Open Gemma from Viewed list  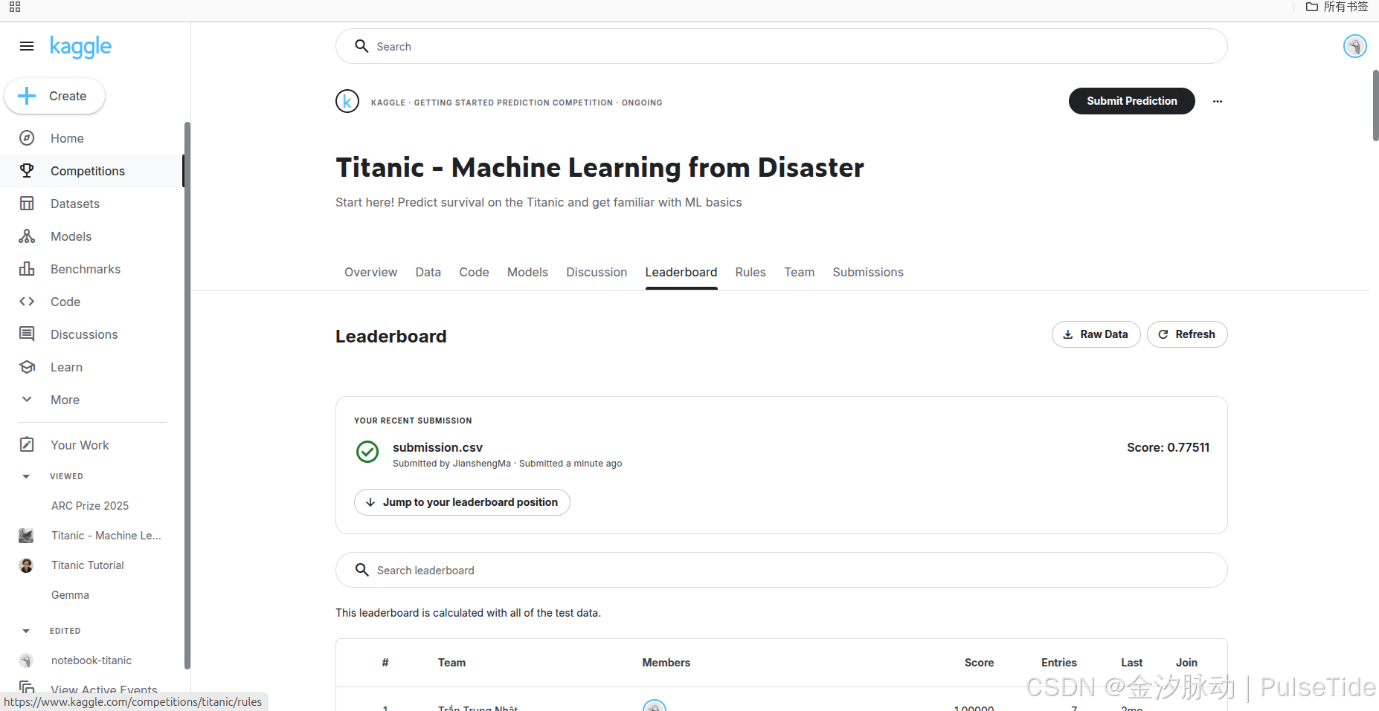[70, 595]
